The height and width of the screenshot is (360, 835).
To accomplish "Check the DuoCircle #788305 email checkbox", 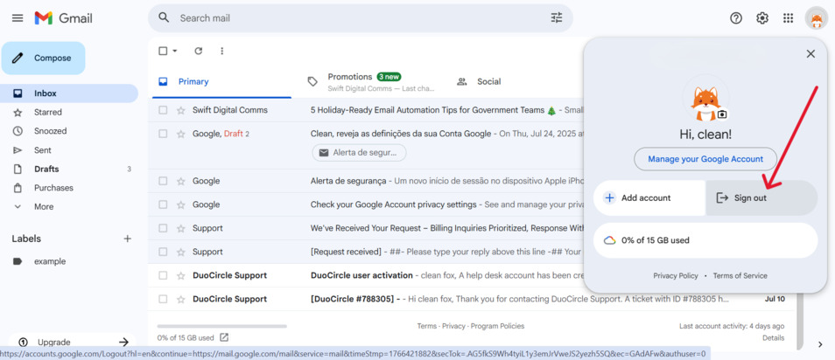I will (163, 300).
